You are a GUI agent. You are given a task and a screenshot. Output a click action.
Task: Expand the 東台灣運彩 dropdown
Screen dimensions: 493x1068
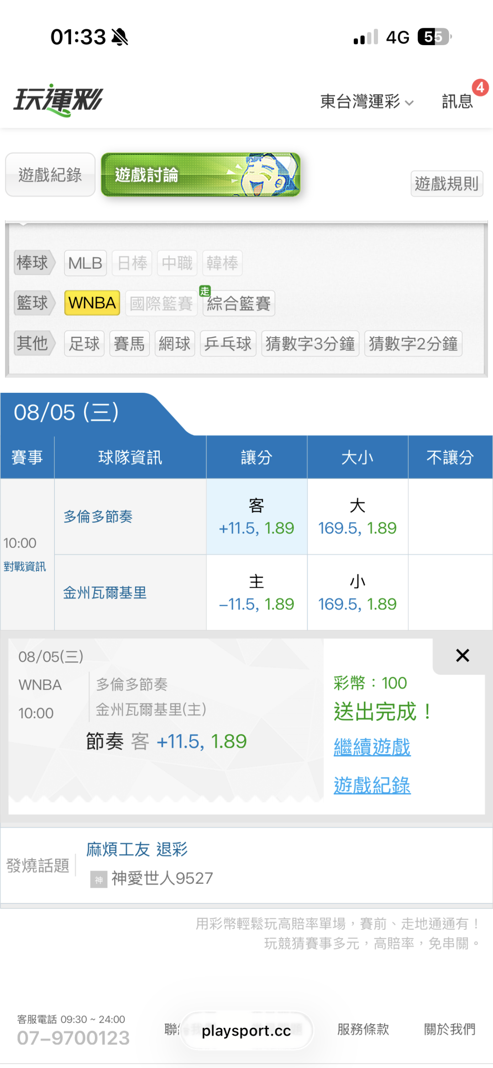pyautogui.click(x=367, y=101)
